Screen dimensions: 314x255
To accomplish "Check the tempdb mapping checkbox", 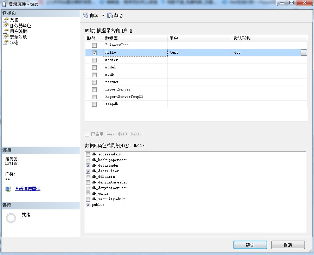I will [x=94, y=105].
